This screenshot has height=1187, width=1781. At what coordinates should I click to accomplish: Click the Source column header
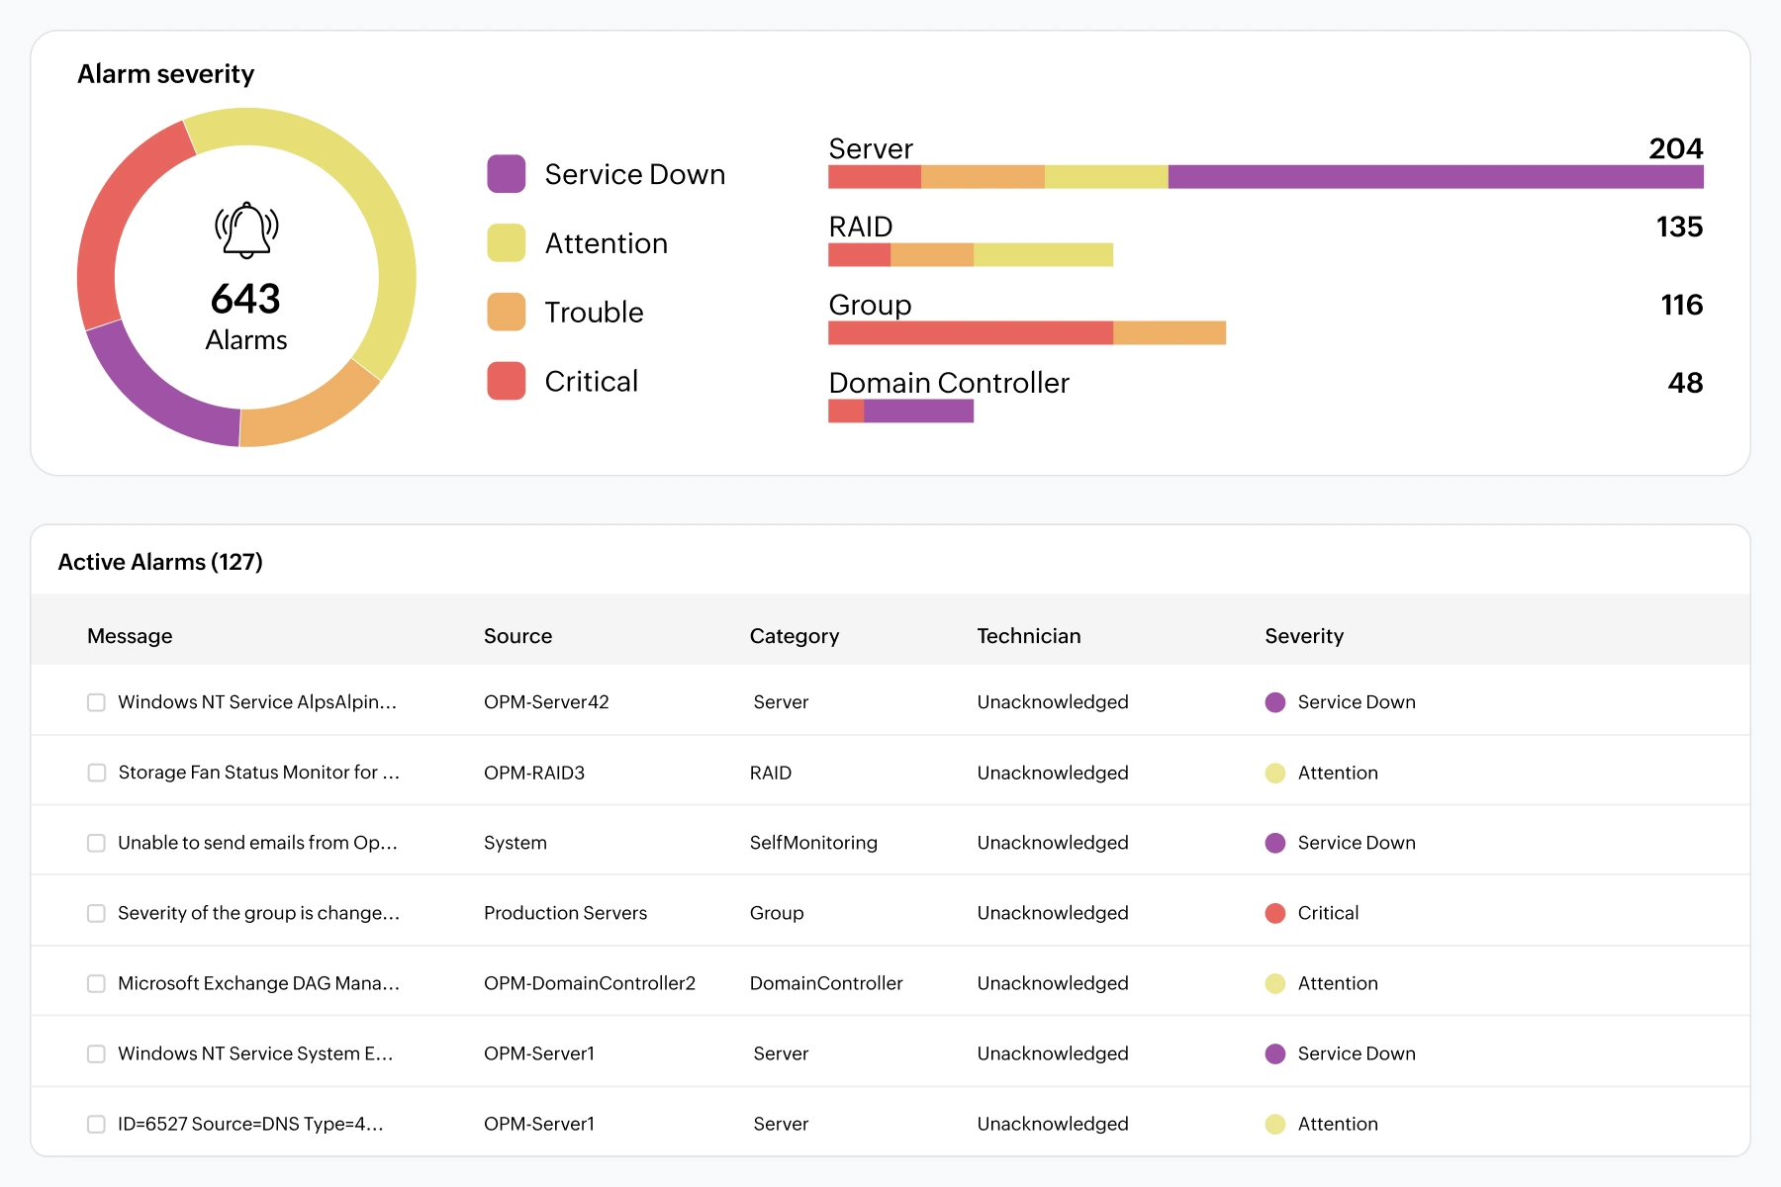point(517,636)
